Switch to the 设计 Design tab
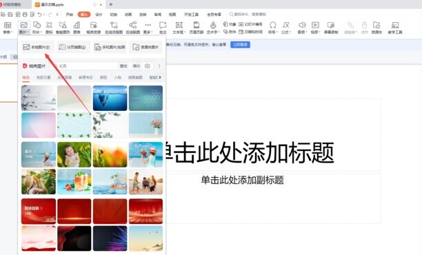This screenshot has height=255, width=422. click(x=99, y=14)
